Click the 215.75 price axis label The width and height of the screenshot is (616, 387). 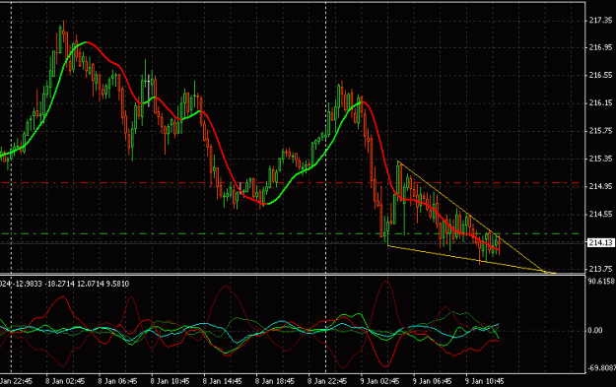pos(601,131)
